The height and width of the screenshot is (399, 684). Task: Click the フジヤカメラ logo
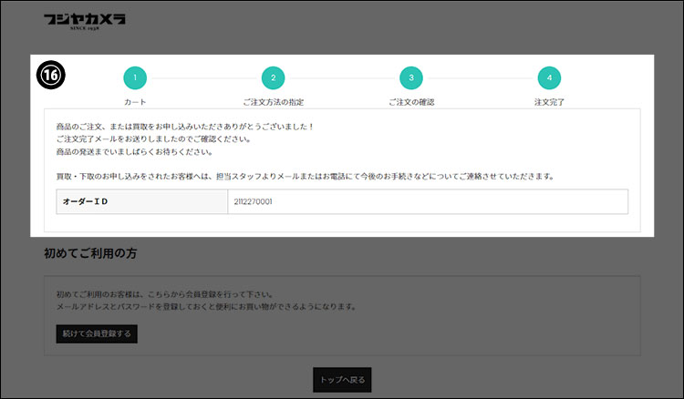coord(85,21)
